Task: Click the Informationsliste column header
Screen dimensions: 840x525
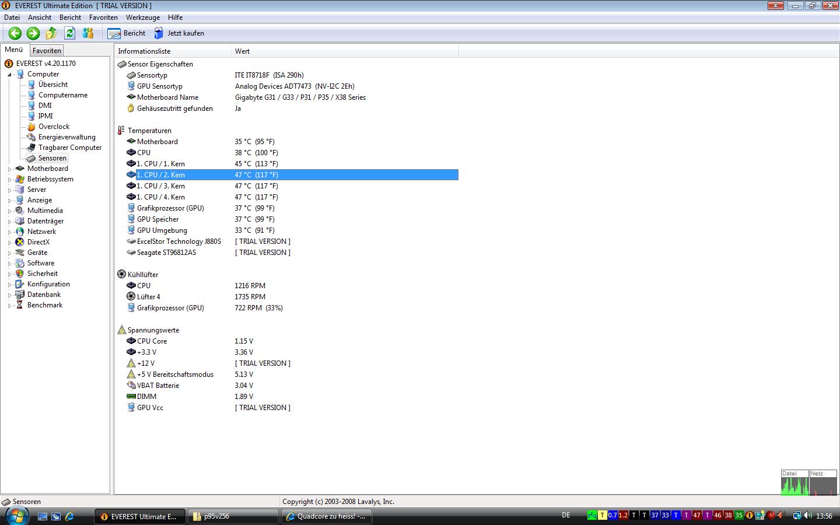Action: tap(173, 51)
